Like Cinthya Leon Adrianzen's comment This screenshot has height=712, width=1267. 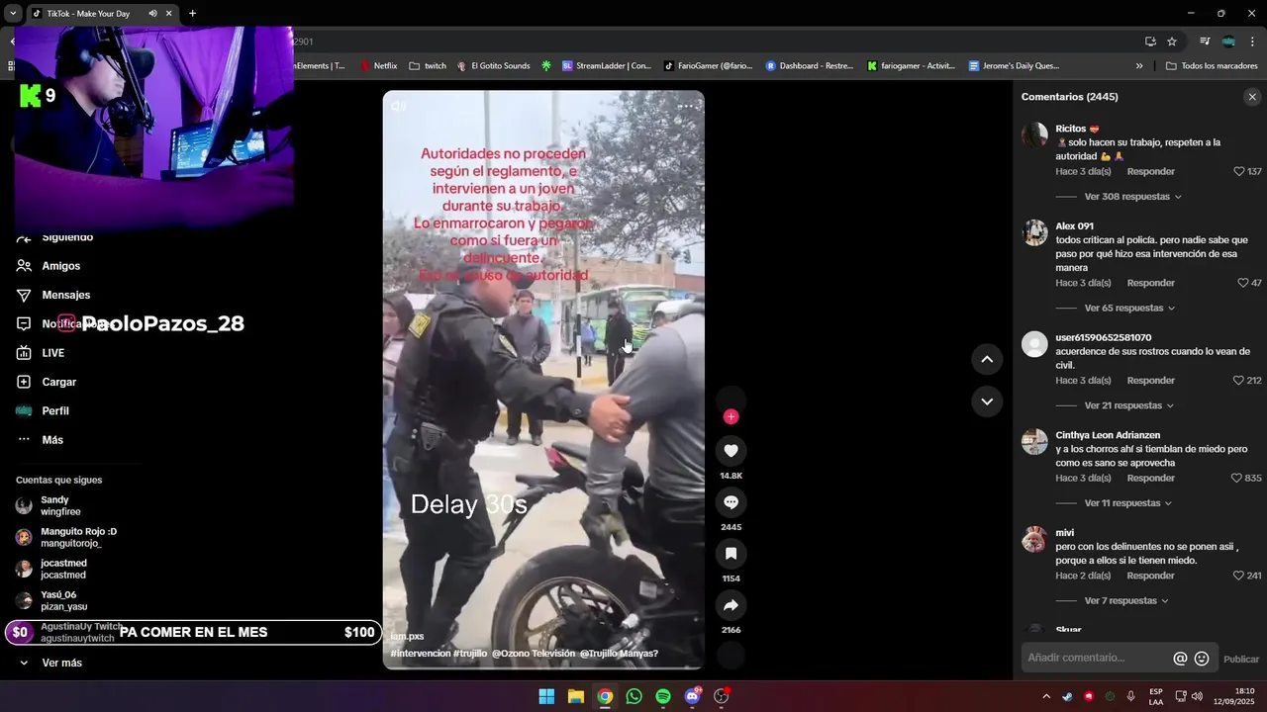[1236, 479]
